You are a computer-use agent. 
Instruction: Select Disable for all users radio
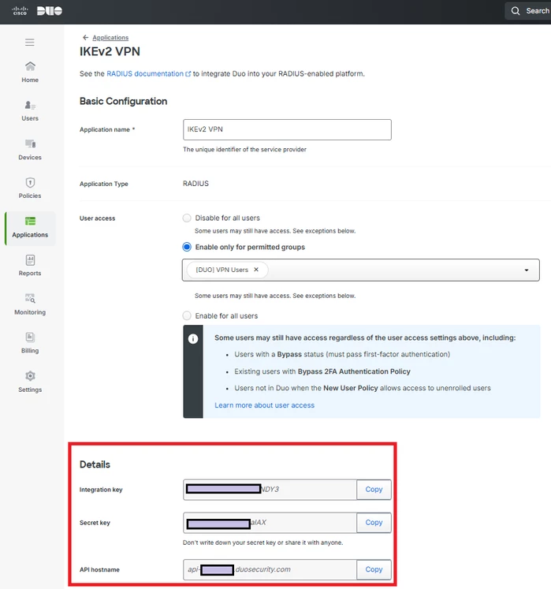point(187,218)
